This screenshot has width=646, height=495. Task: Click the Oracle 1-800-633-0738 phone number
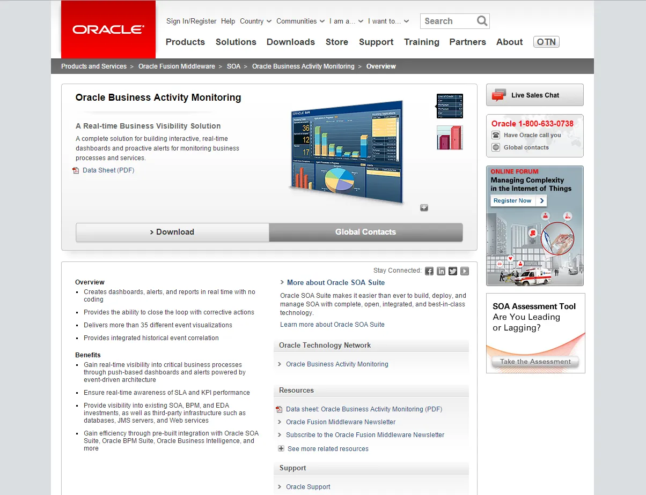point(532,124)
